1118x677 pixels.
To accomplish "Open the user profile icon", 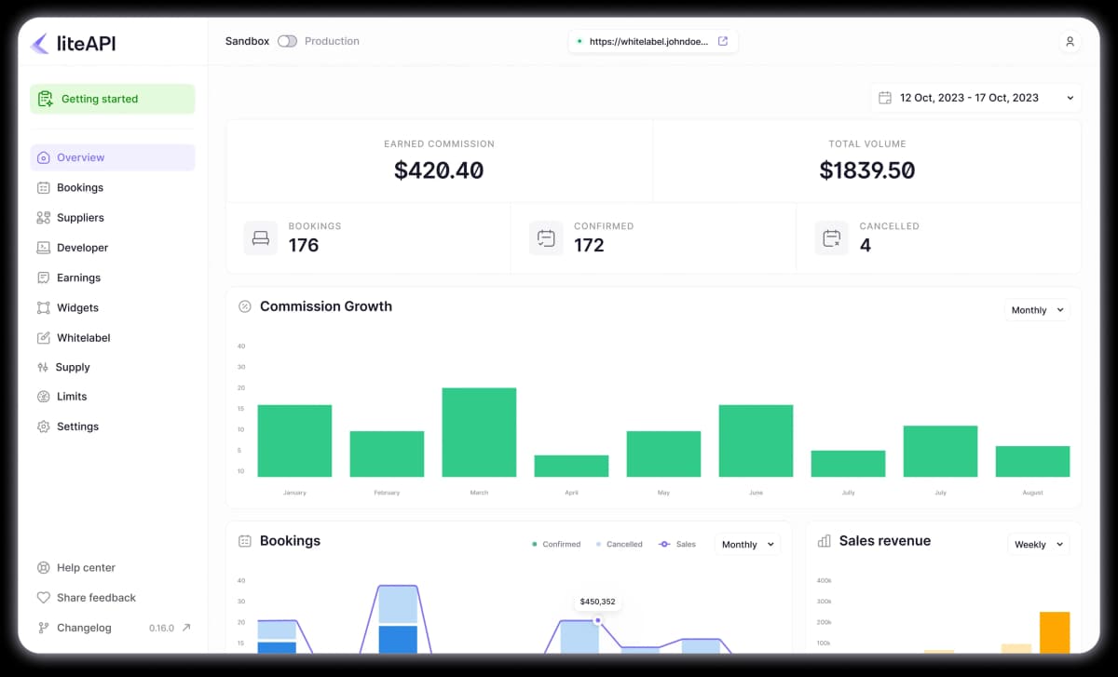I will [1070, 42].
